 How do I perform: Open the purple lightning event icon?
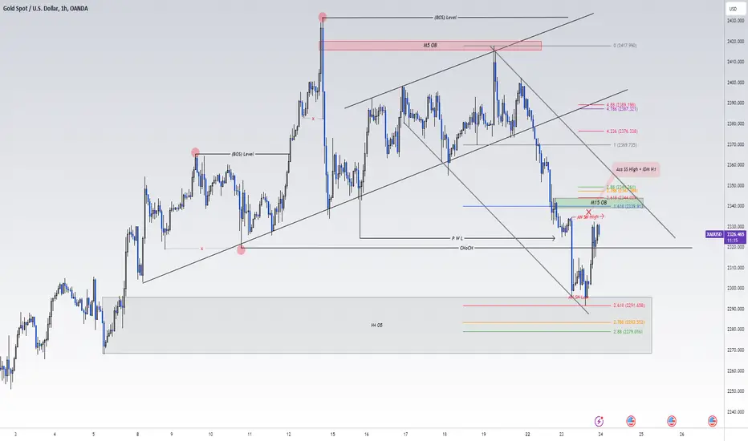tap(600, 421)
